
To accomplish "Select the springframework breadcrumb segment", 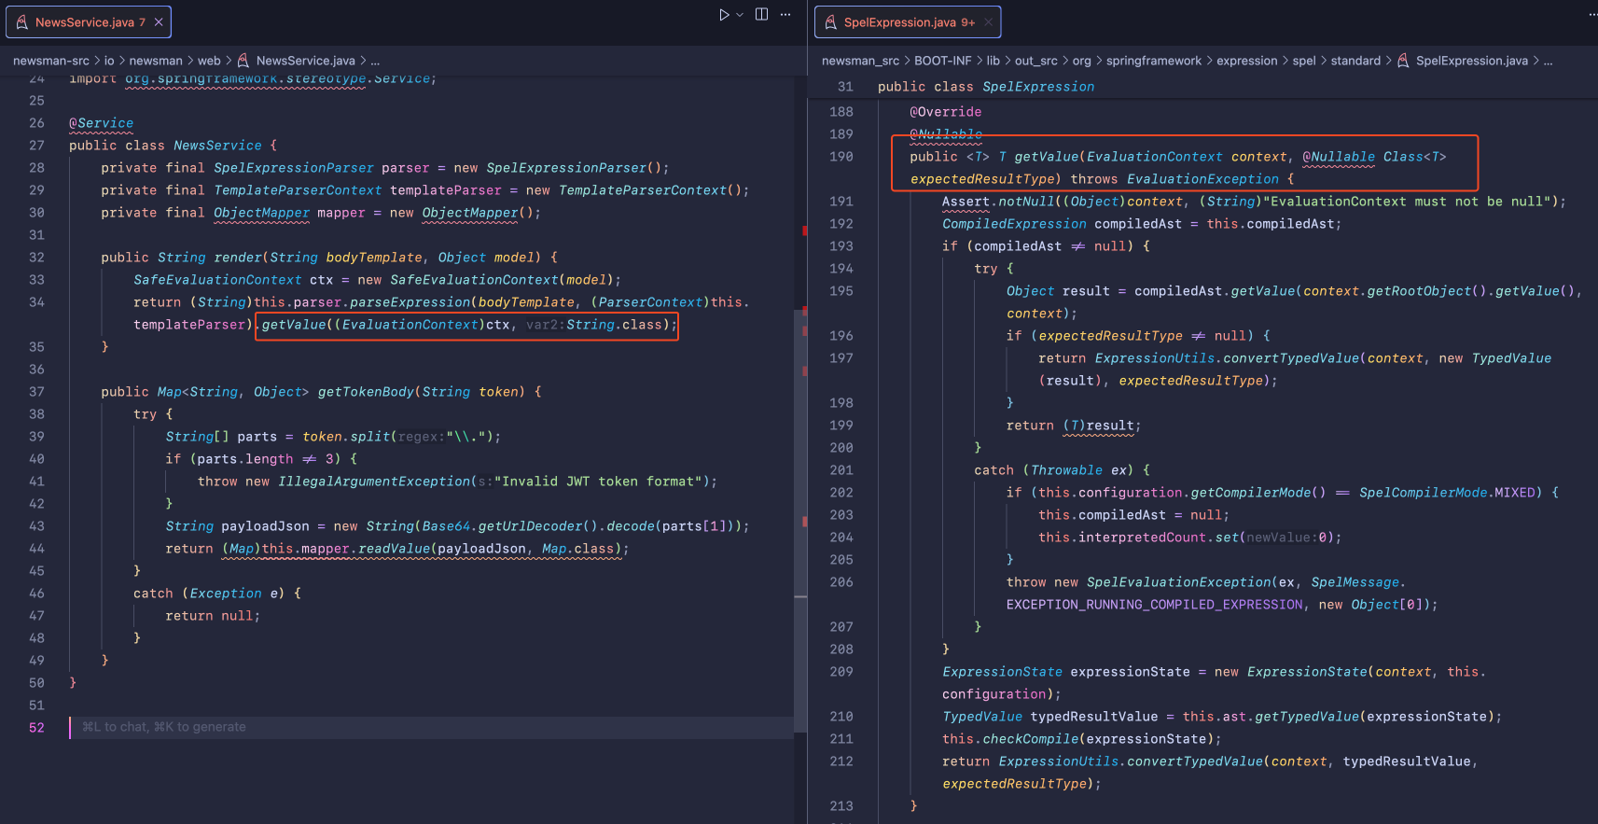I will pos(1153,61).
